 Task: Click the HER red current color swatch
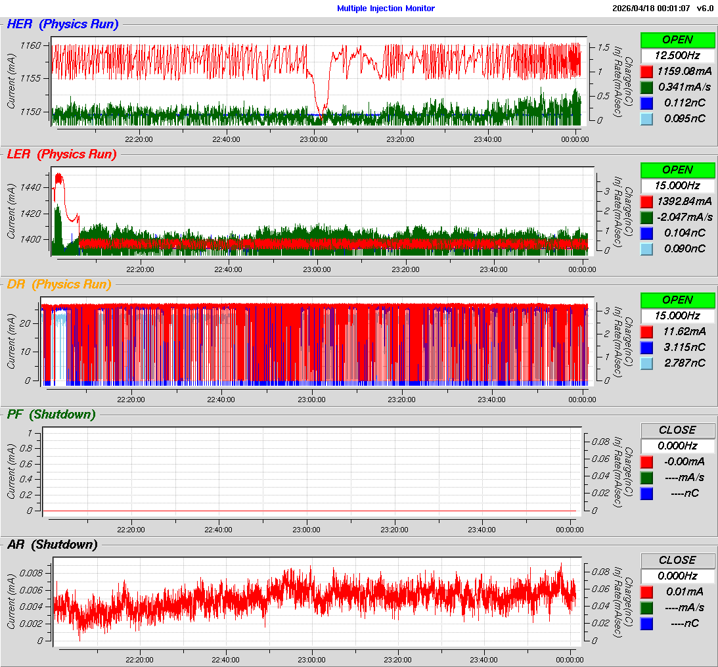click(647, 71)
